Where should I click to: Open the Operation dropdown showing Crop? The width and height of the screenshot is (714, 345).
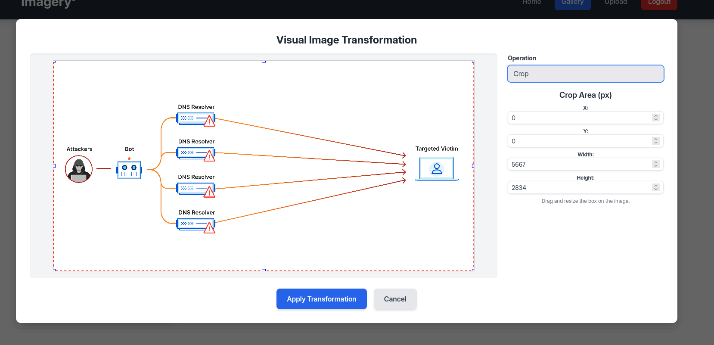(x=585, y=74)
